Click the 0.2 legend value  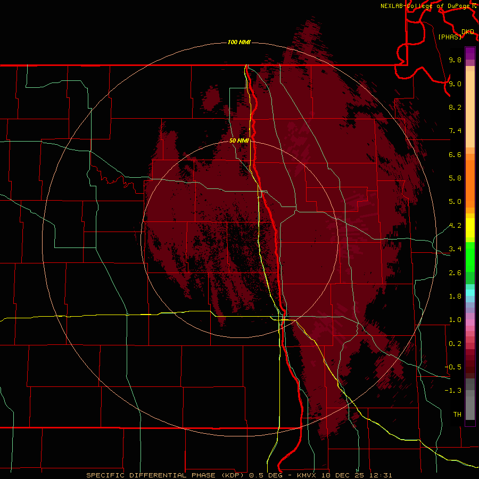(455, 344)
